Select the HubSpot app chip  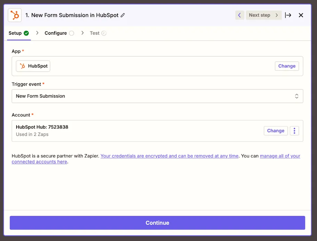click(33, 66)
